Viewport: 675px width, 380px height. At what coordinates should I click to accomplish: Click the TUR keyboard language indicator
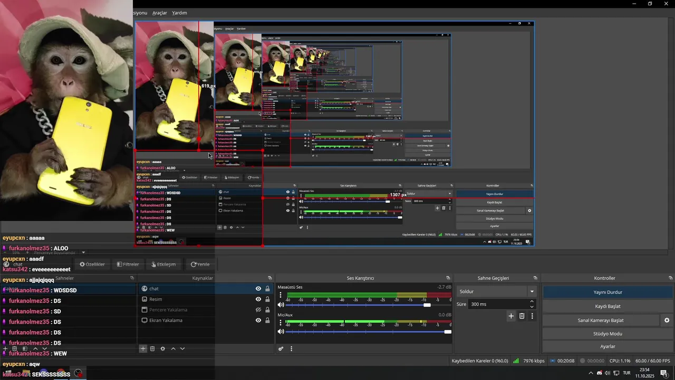point(627,373)
